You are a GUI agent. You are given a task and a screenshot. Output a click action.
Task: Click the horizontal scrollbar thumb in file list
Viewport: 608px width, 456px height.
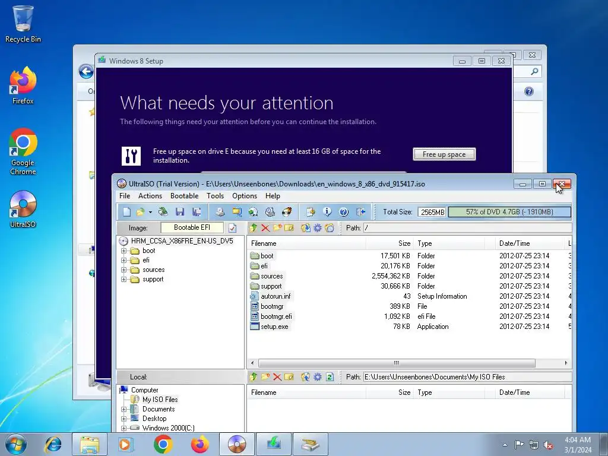(x=396, y=363)
